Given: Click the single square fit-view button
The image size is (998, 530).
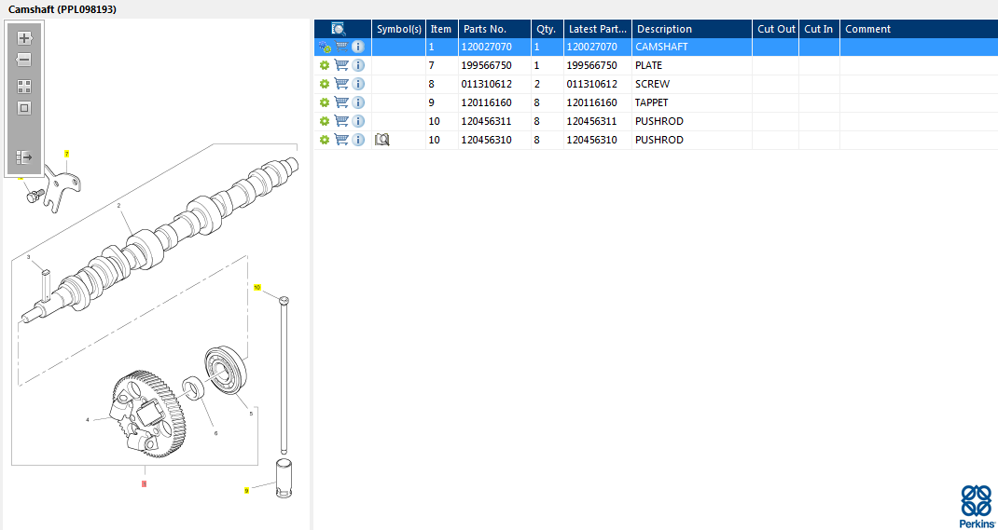Looking at the screenshot, I should [x=24, y=108].
